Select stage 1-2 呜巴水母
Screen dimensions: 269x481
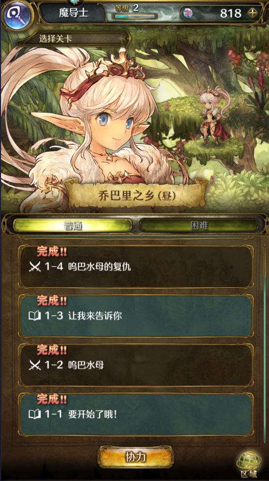(x=136, y=365)
